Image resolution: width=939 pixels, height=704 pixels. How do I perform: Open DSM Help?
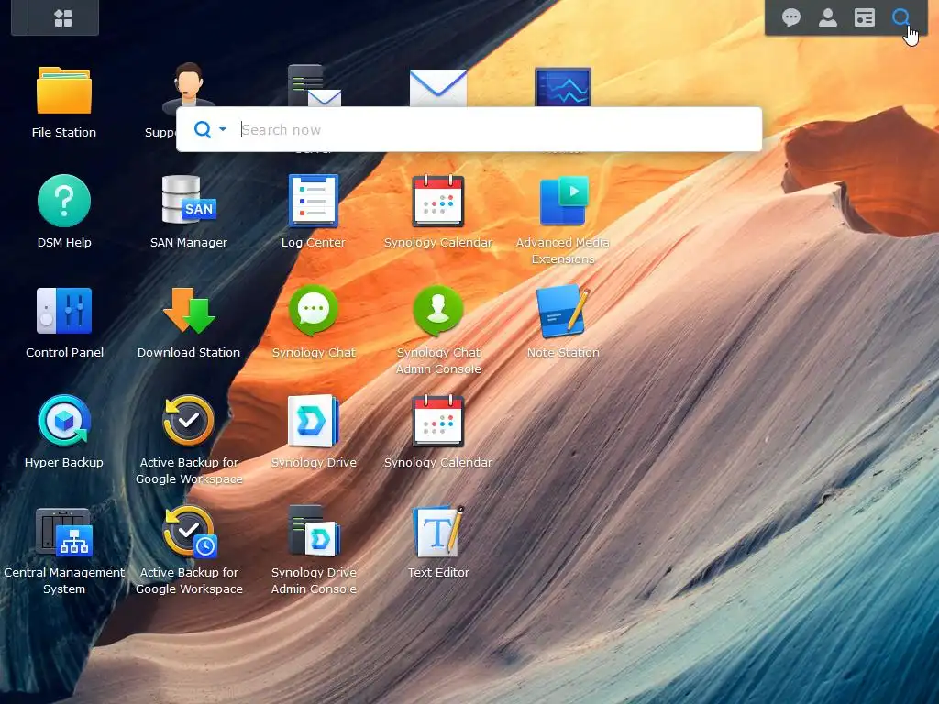click(64, 201)
